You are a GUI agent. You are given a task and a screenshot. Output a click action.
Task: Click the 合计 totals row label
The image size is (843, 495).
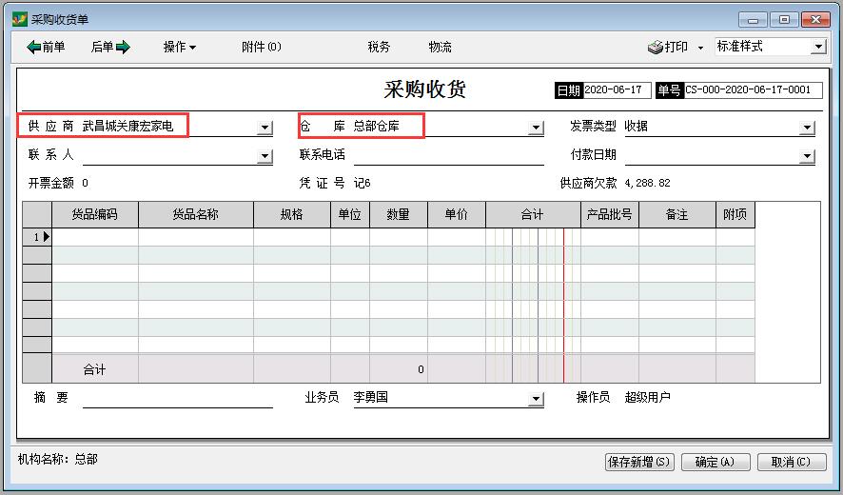pyautogui.click(x=94, y=369)
